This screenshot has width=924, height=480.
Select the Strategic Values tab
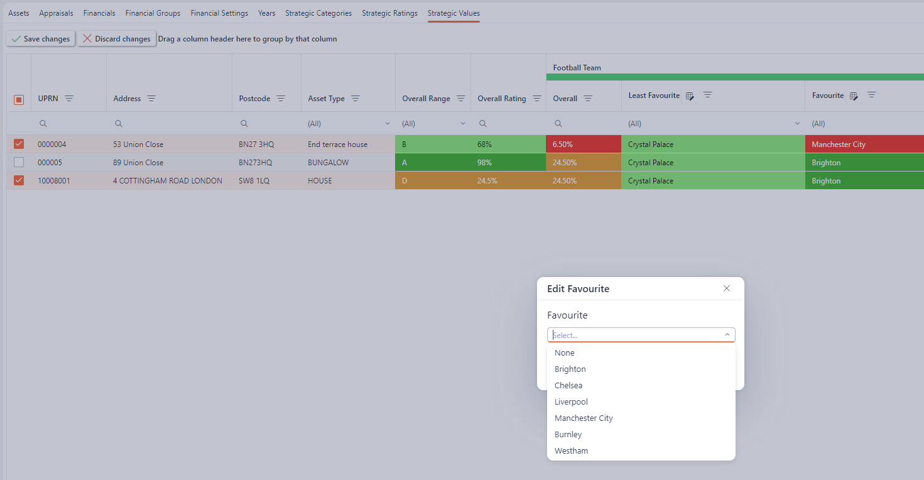(x=454, y=13)
